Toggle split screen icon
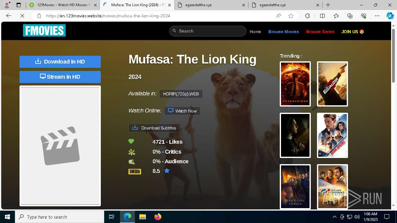The image size is (397, 223). click(322, 16)
